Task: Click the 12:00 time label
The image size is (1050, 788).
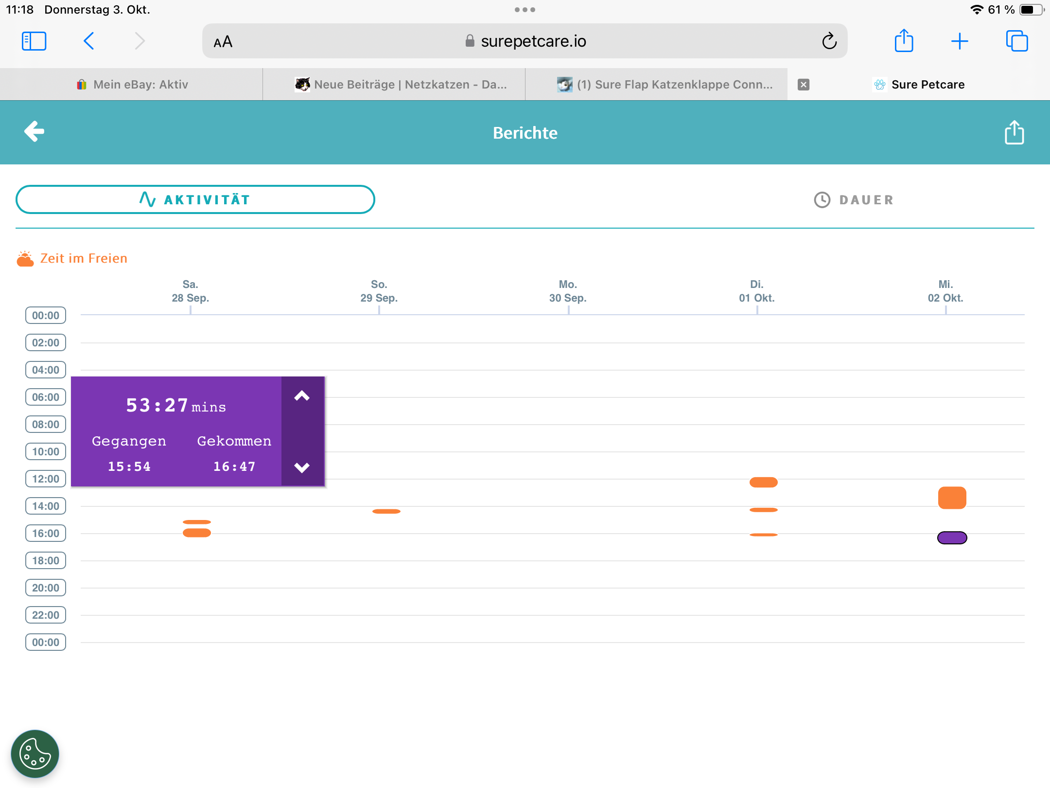Action: [x=46, y=479]
